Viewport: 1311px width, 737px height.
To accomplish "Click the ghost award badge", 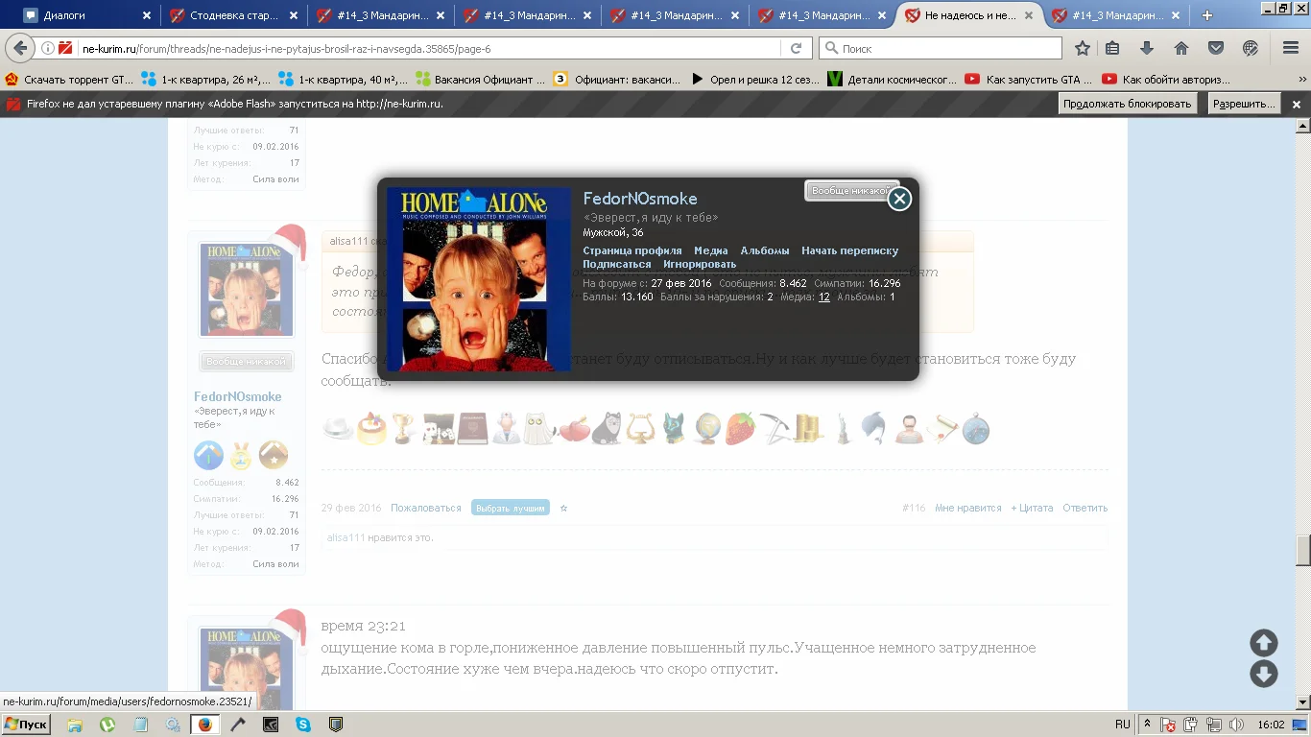I will coord(537,428).
